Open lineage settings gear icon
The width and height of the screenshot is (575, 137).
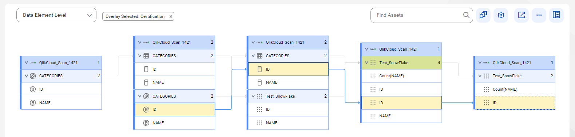click(x=501, y=15)
